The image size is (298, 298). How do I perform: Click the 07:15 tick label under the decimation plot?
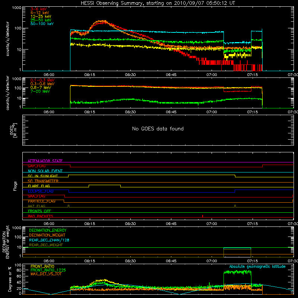(x=253, y=261)
